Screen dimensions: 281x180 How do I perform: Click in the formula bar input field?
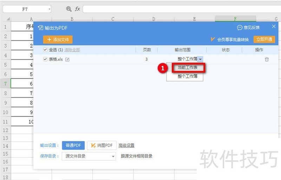pos(182,9)
